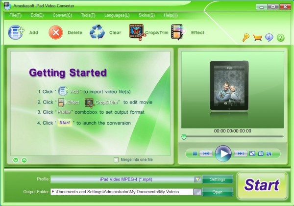Click the key register icon
294x206 pixels.
coord(246,38)
